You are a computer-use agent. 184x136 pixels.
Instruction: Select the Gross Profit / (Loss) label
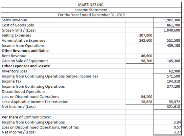click(19, 30)
